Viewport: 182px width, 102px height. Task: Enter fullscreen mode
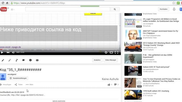click(x=116, y=52)
